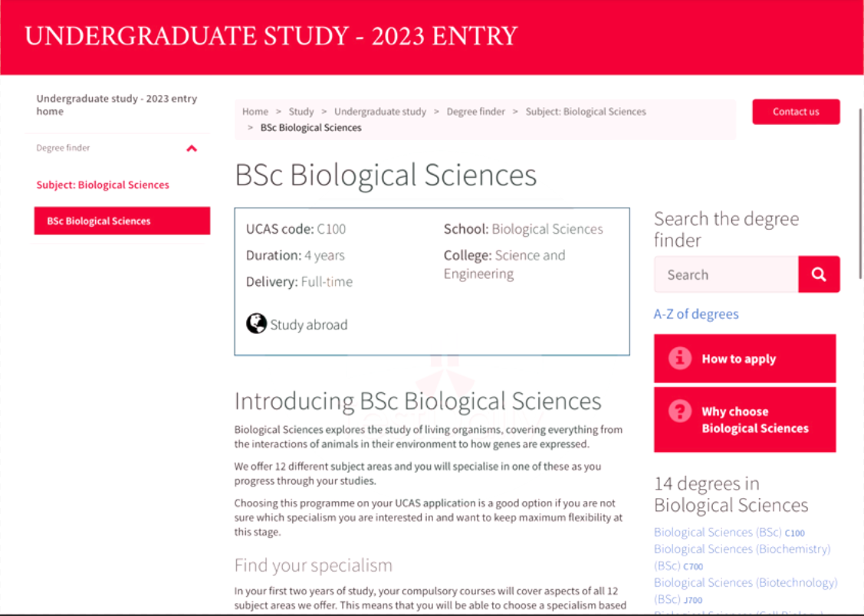This screenshot has height=616, width=864.
Task: Click the magnifier search icon button
Action: [x=819, y=274]
